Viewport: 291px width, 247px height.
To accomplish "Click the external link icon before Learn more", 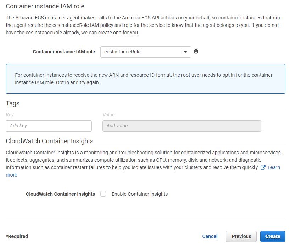I will [x=263, y=167].
